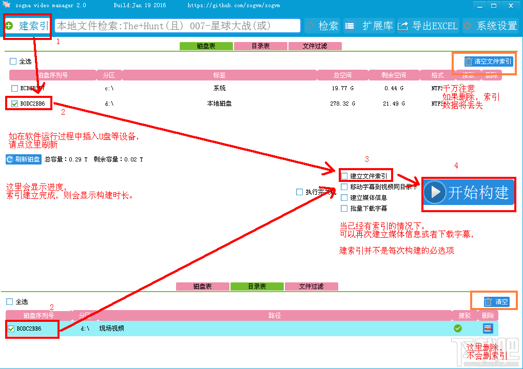Toggle 全选 checkbox in directory table

tap(10, 302)
